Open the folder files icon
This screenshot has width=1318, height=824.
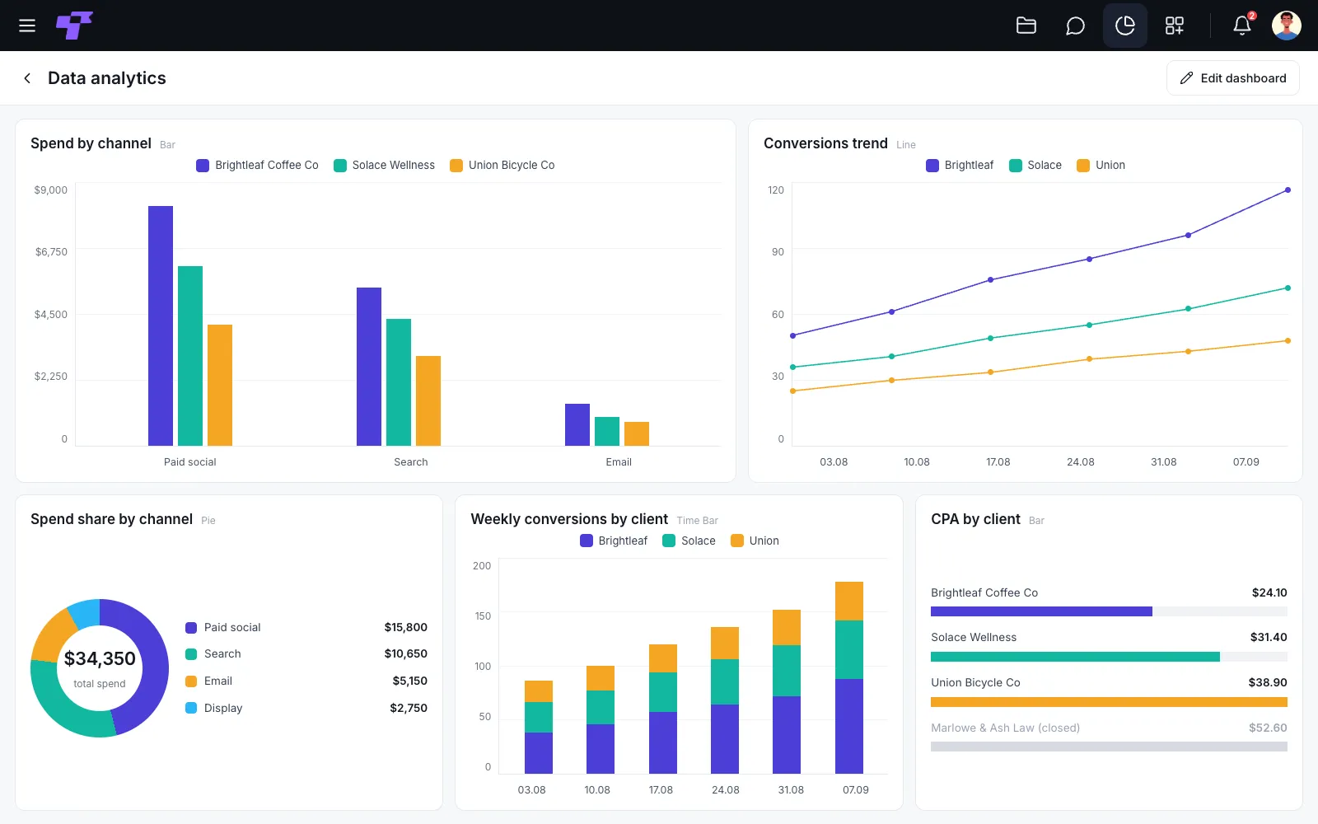pos(1026,26)
